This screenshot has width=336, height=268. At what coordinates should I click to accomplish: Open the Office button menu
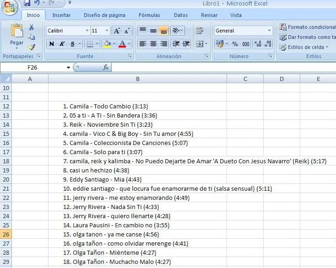pyautogui.click(x=10, y=7)
